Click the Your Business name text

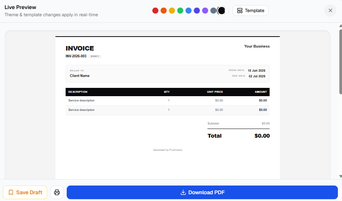(257, 46)
